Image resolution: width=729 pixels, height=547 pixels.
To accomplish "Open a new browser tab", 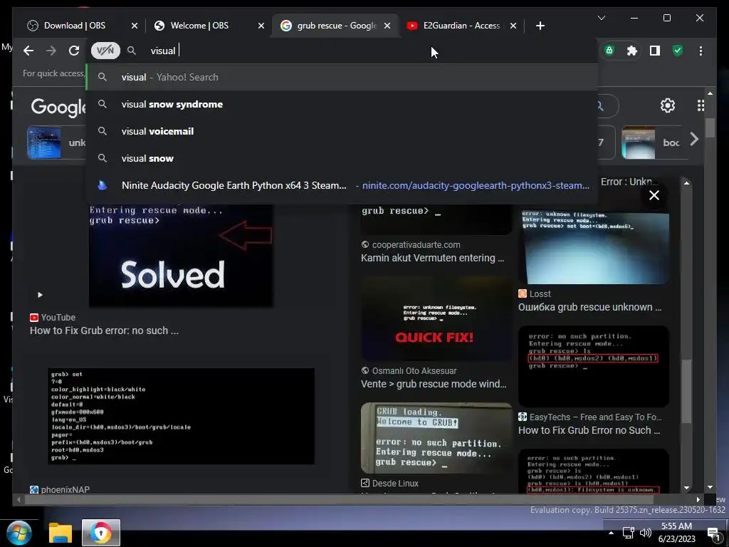I will [x=540, y=26].
